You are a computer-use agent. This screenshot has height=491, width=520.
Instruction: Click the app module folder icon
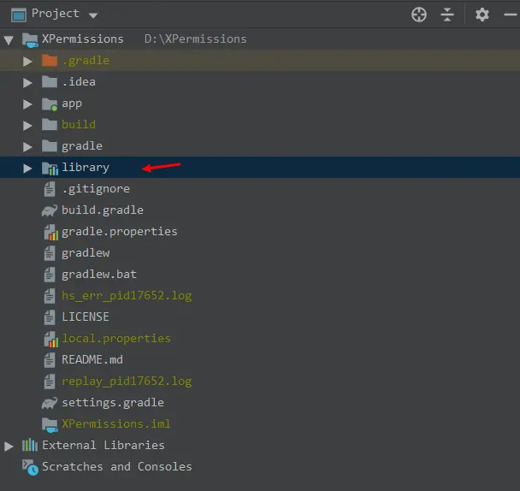(50, 104)
